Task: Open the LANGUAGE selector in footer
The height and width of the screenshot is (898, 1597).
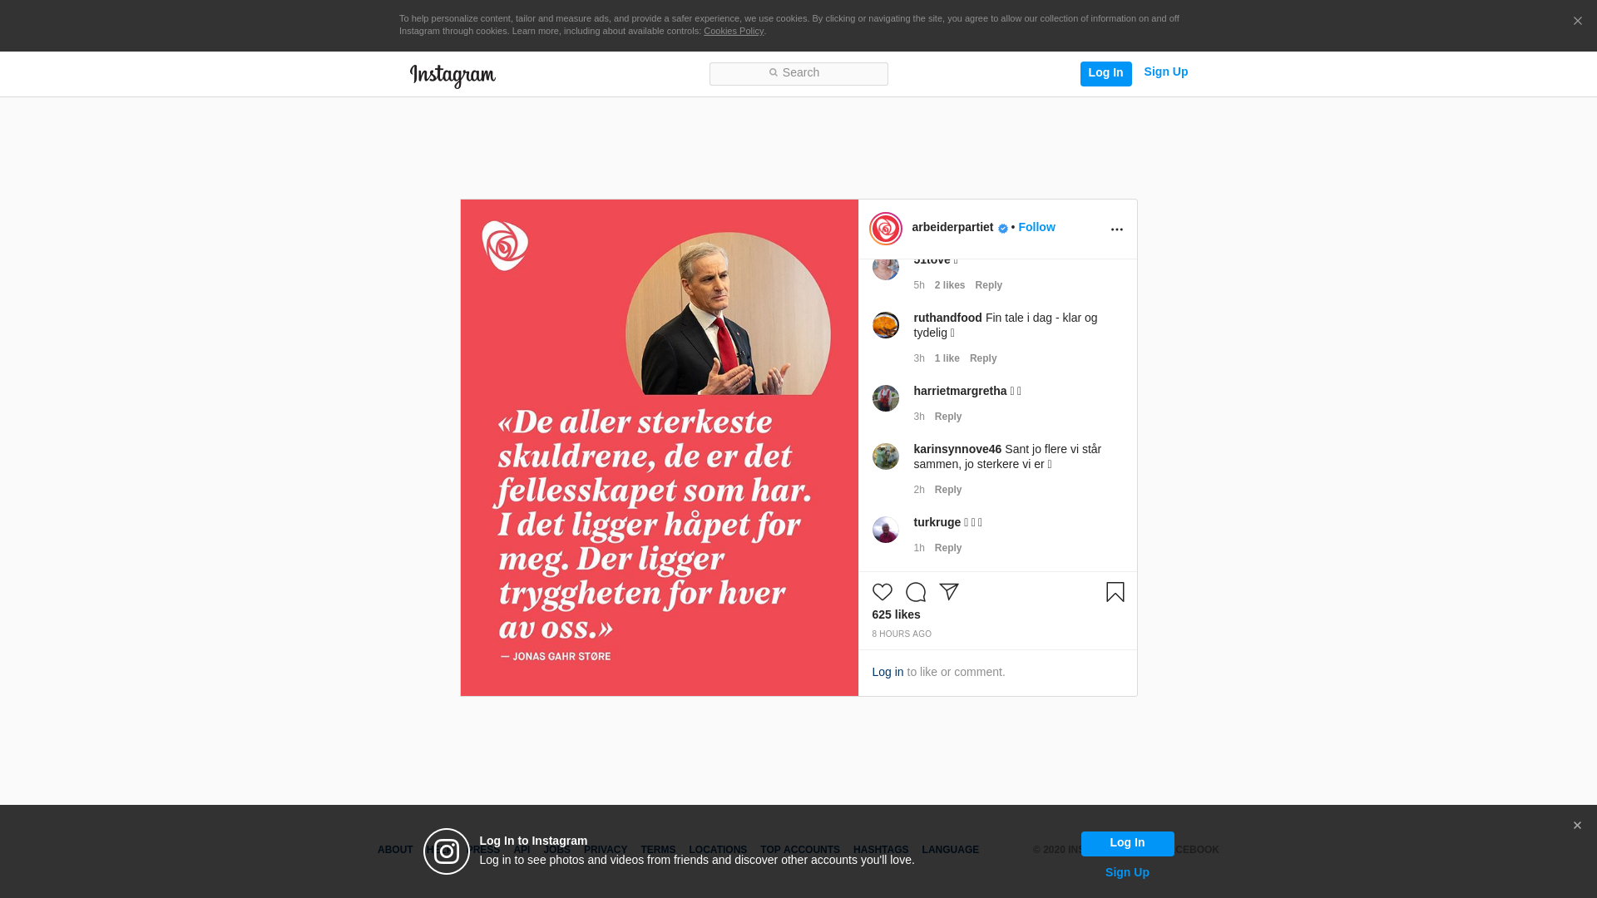Action: coord(950,850)
